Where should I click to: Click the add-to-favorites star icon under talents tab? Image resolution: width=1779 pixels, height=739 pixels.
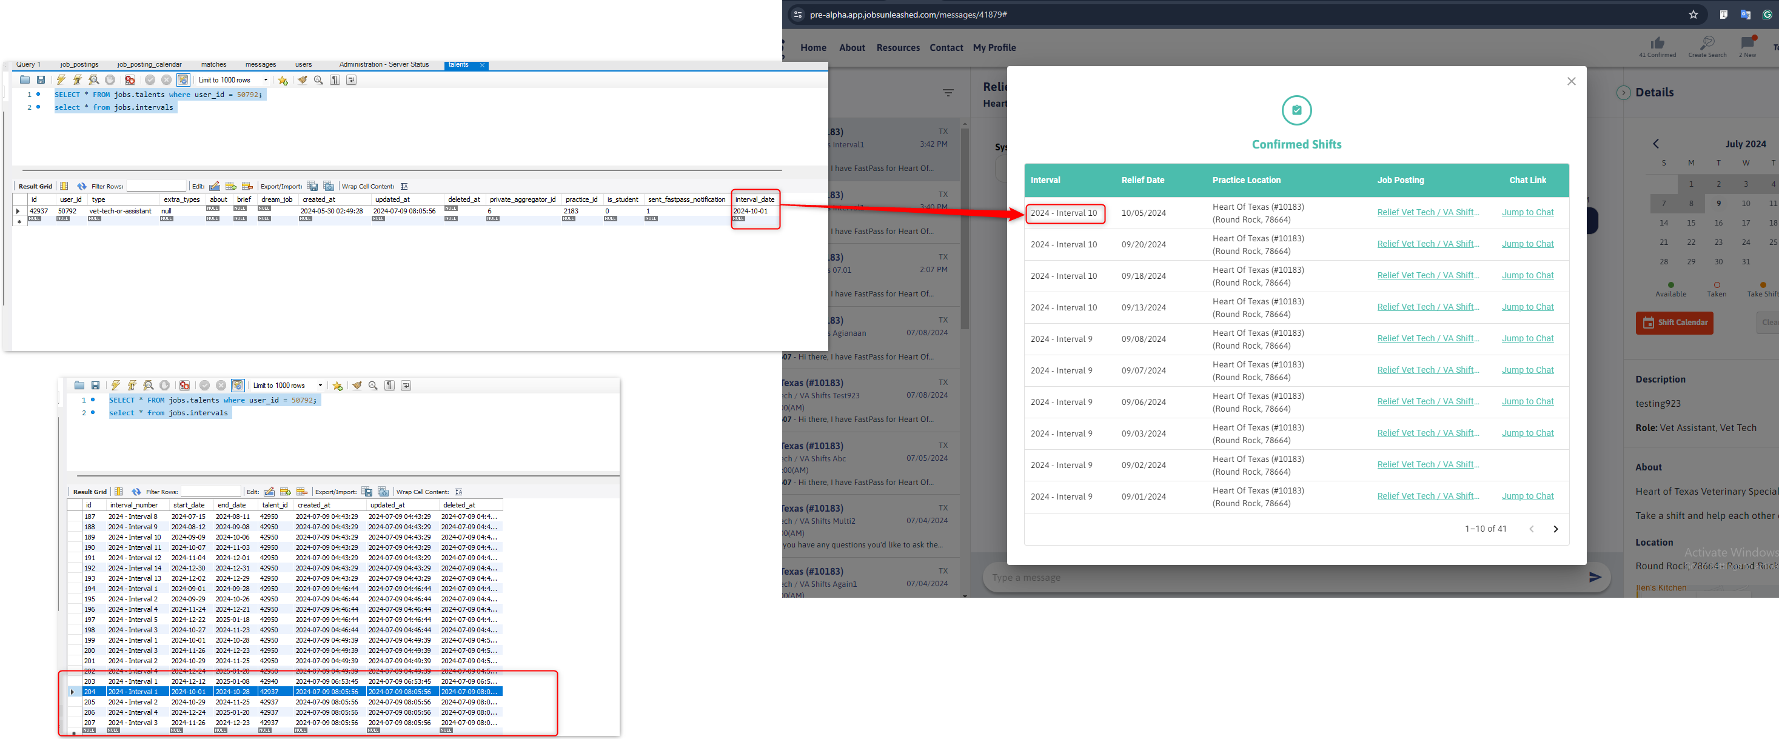283,80
